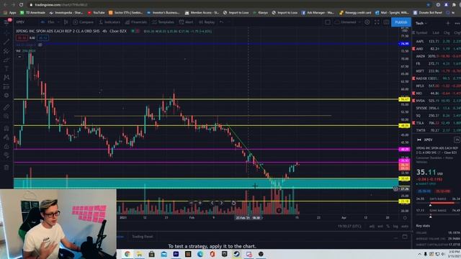Select the prediction and measurement tool
This screenshot has height=259, width=461.
(x=6, y=86)
